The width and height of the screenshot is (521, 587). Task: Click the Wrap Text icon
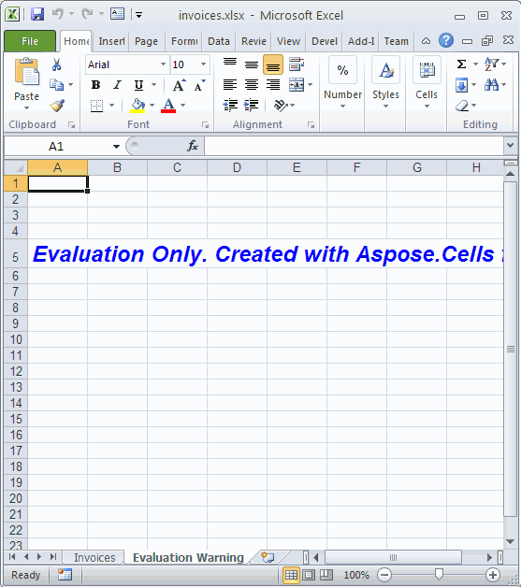(297, 64)
